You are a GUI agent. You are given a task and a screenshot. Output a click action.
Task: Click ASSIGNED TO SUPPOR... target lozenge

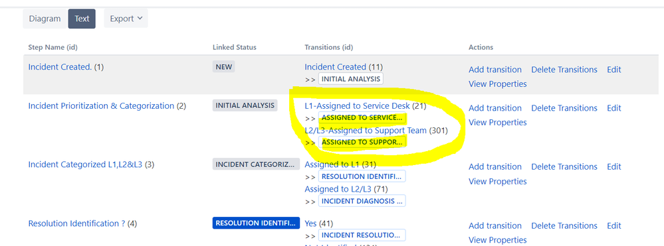point(362,142)
